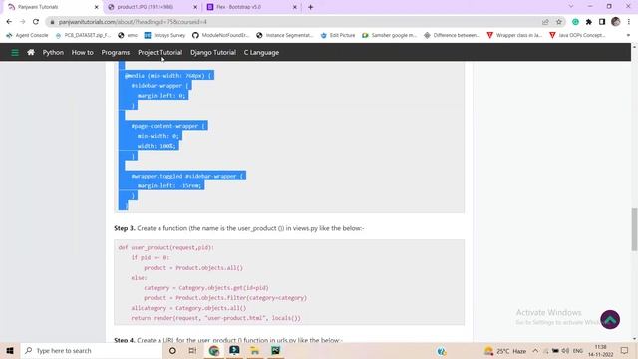This screenshot has width=638, height=359.
Task: Open the Chrome profile avatar
Action: [616, 22]
